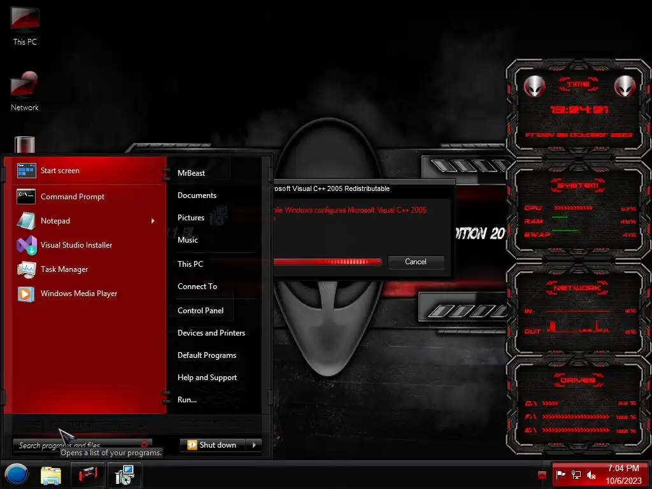Open Documents from start menu
Image resolution: width=652 pixels, height=489 pixels.
[x=197, y=195]
